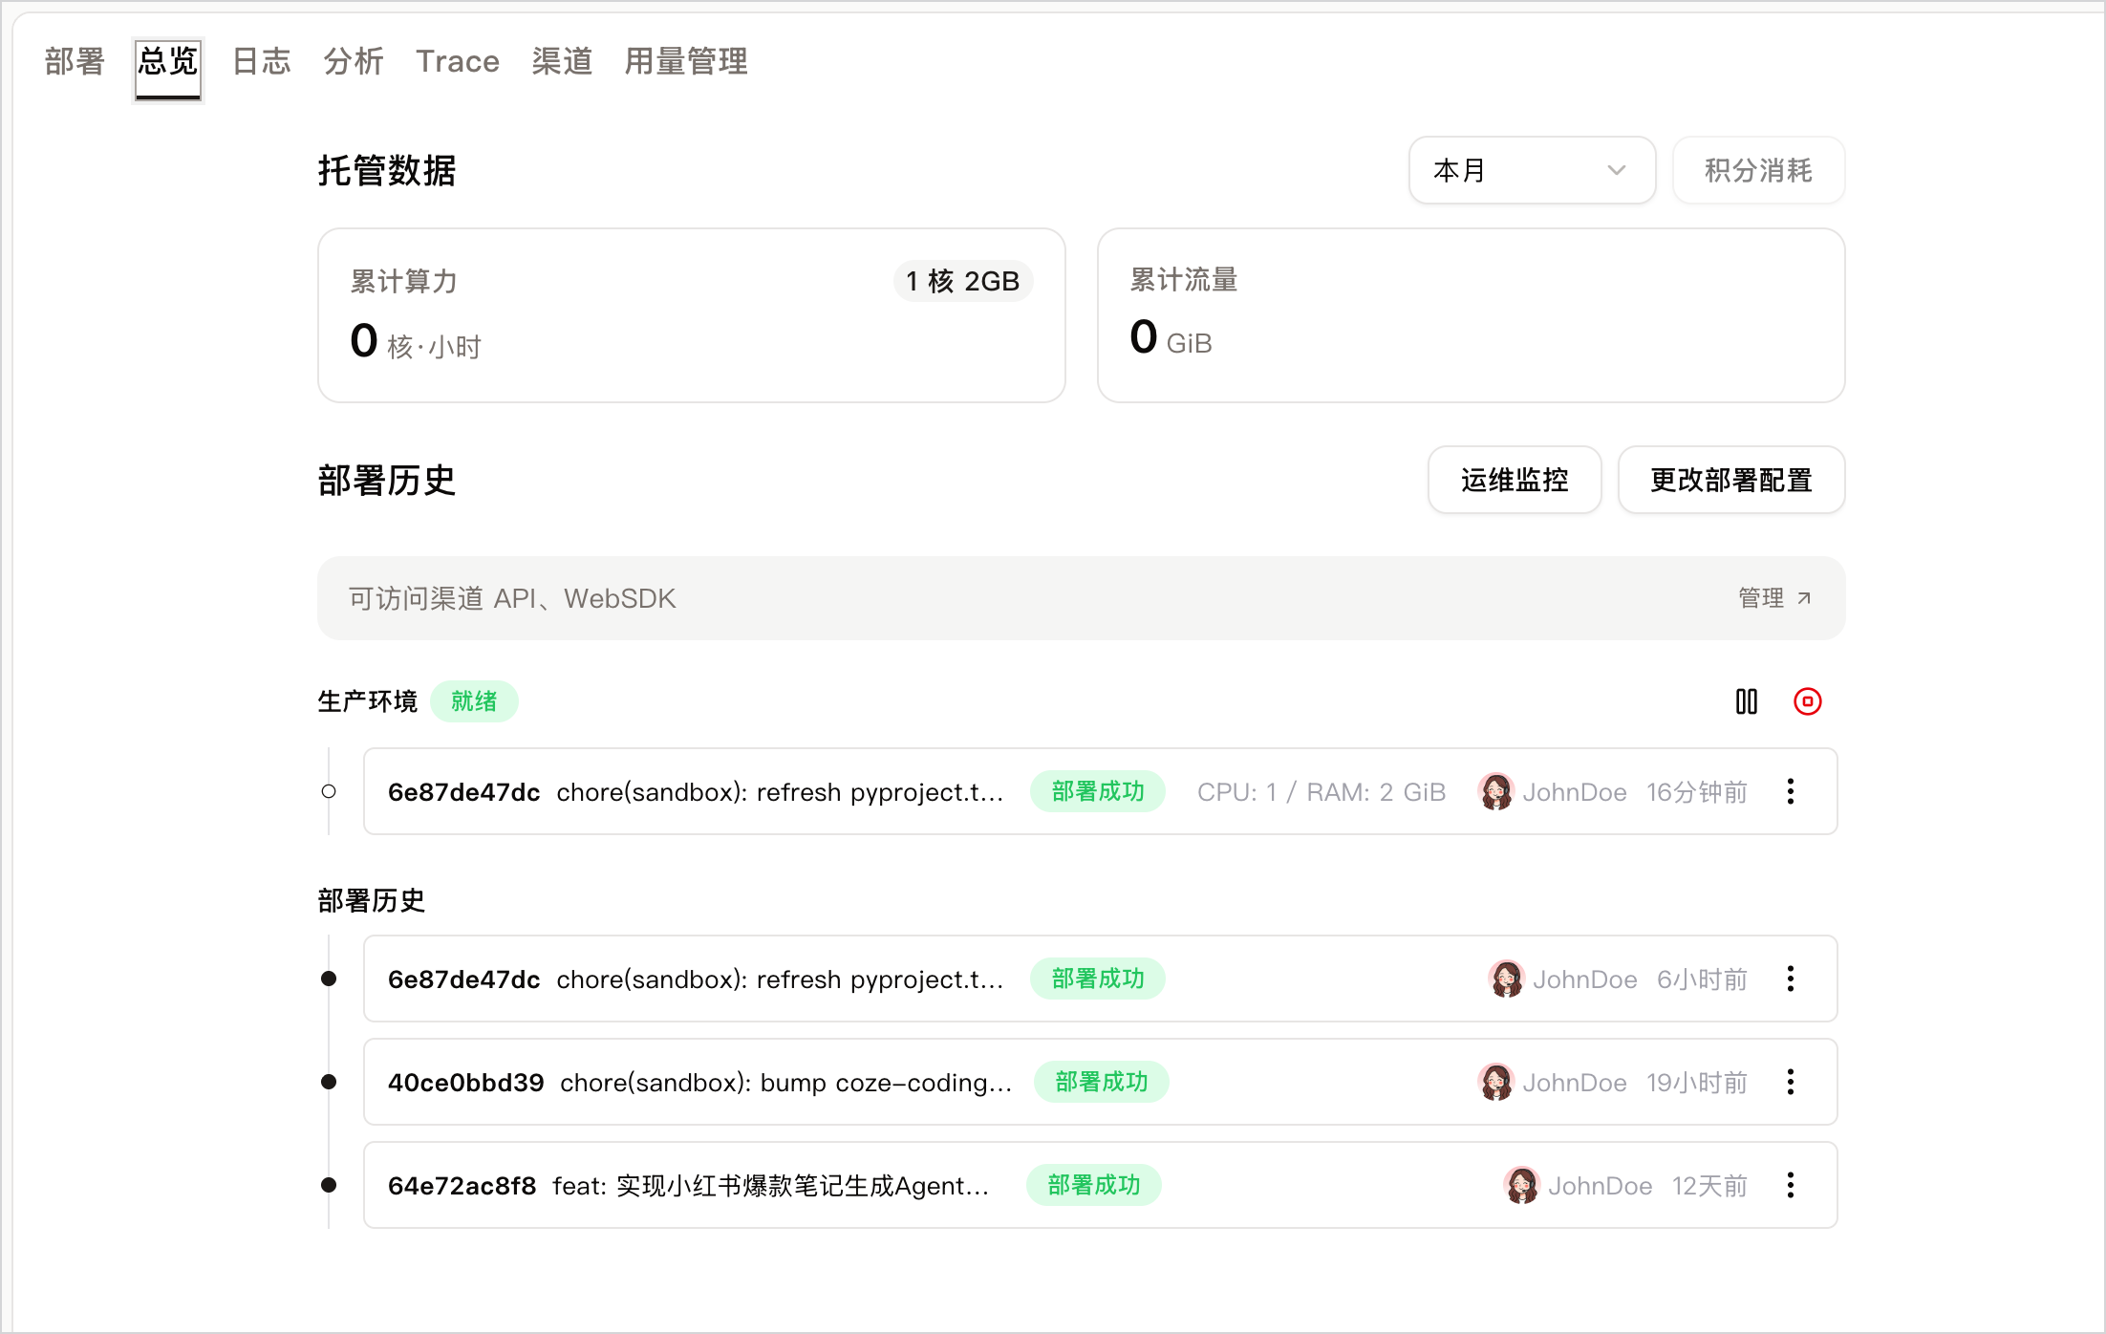Image resolution: width=2106 pixels, height=1334 pixels.
Task: Open more options for 64e72ac8f8 deployment
Action: pos(1790,1185)
